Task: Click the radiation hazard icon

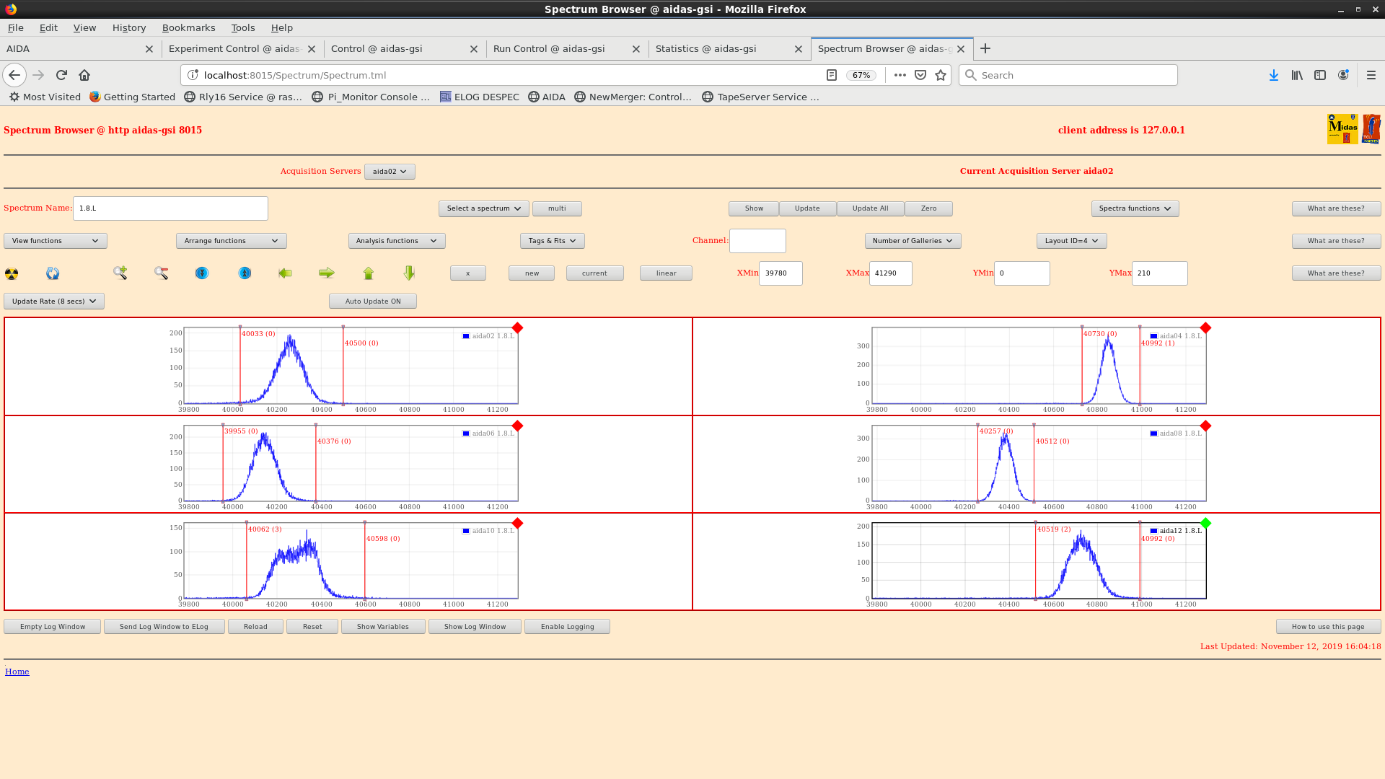Action: (12, 273)
